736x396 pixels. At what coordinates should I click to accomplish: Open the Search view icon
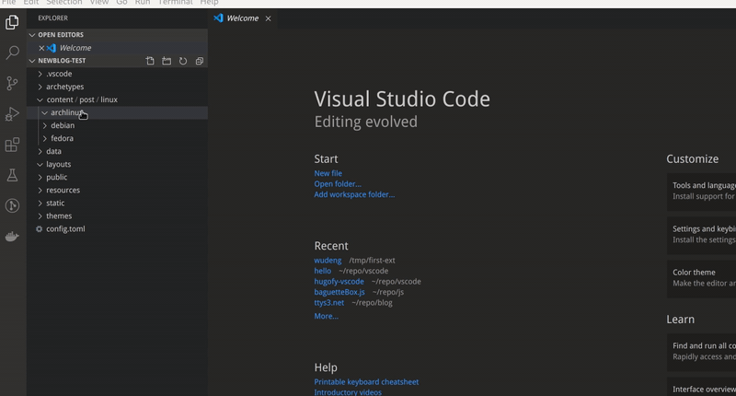coord(12,52)
